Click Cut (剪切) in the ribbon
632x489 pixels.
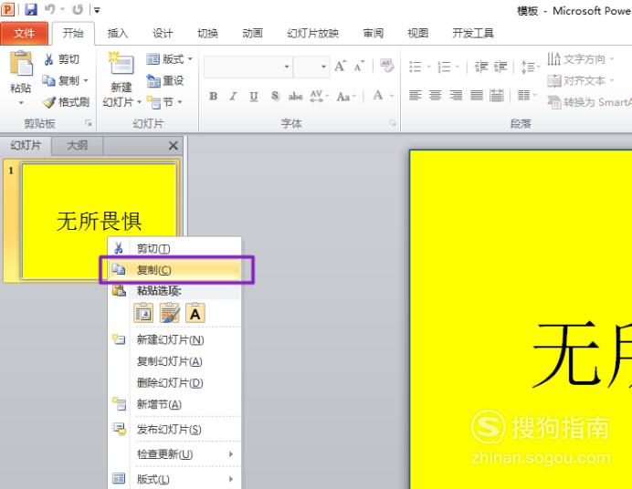click(62, 59)
